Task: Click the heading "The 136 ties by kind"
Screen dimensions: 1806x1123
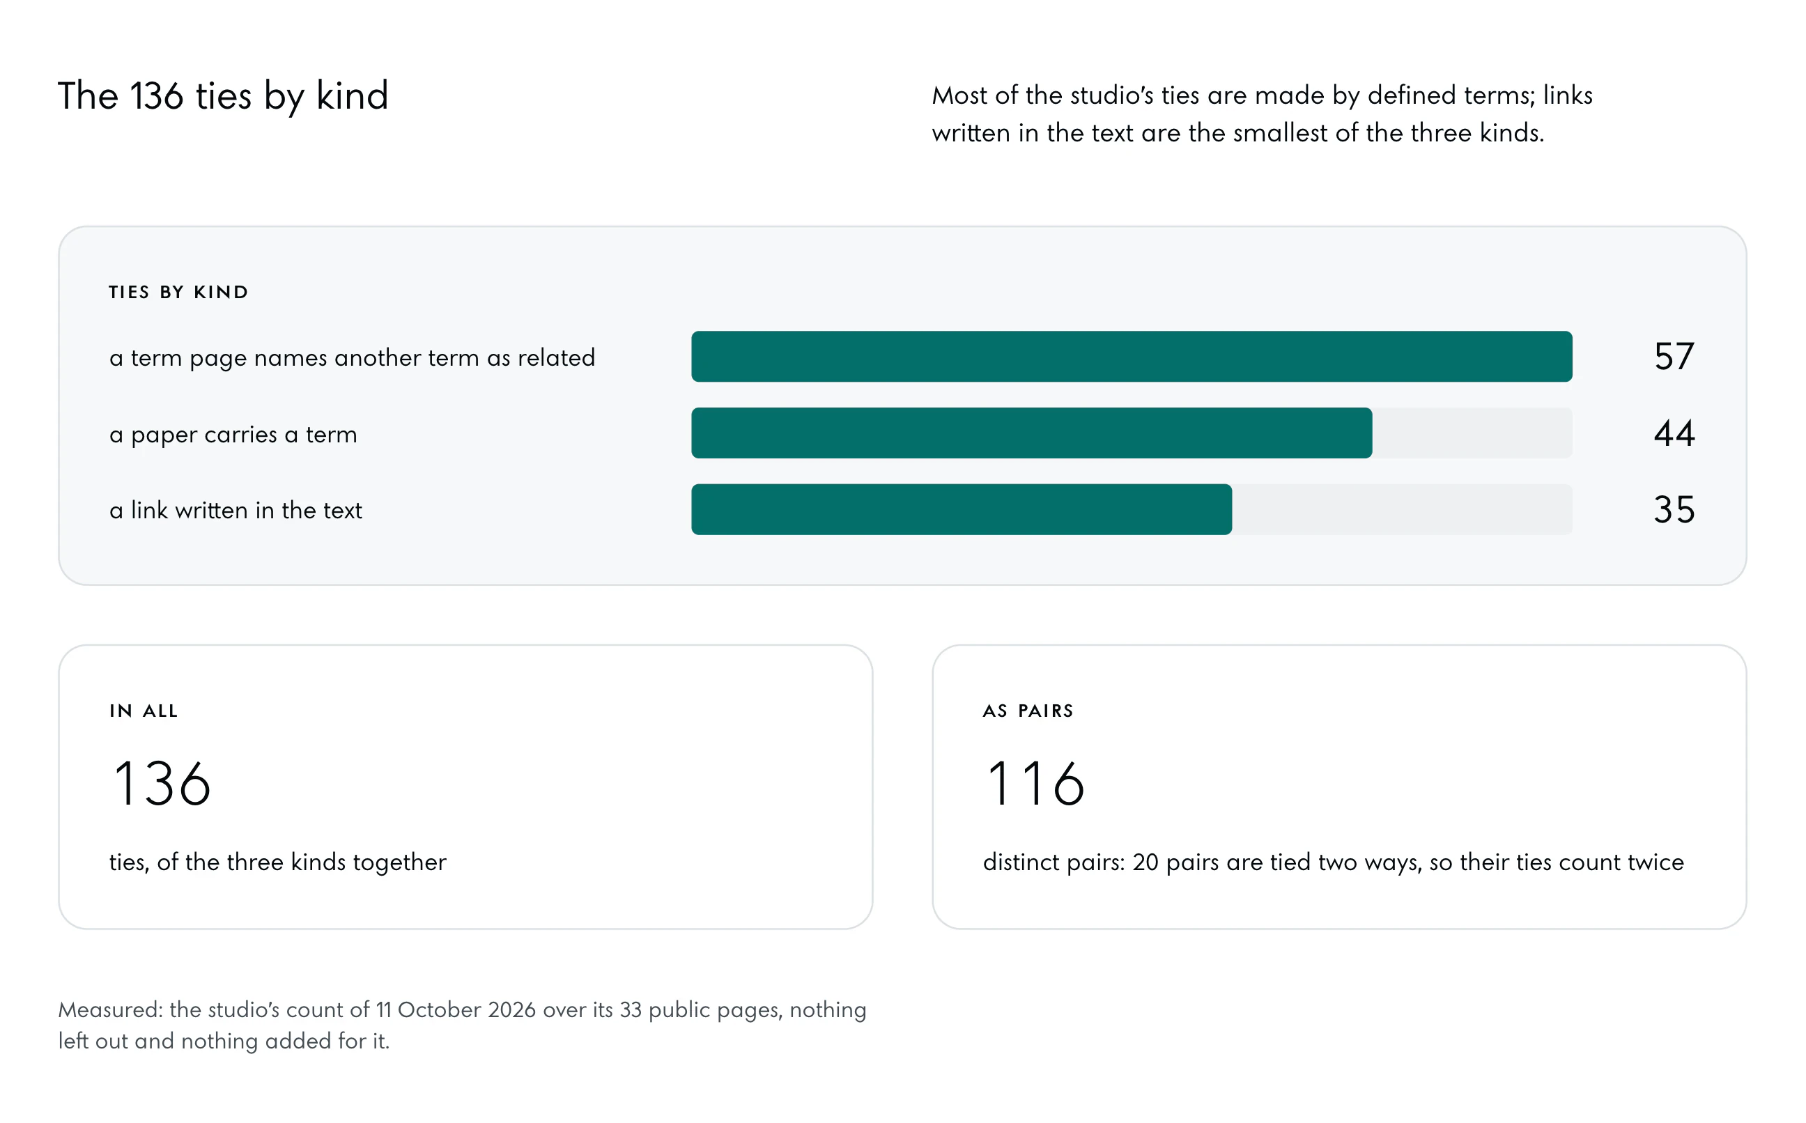Action: click(224, 97)
